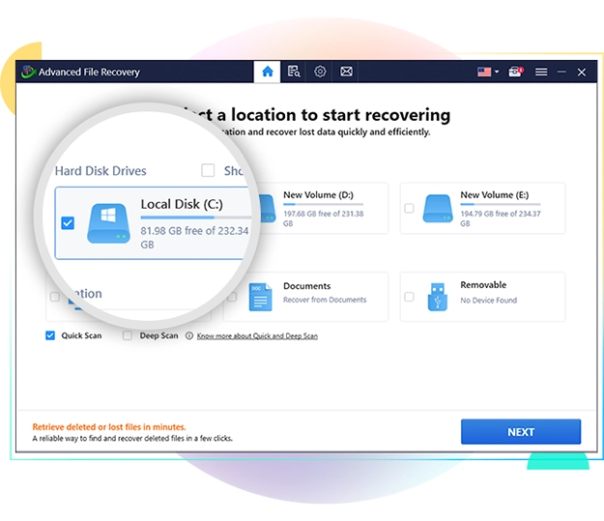Viewport: 604px width, 521px height.
Task: Select Retrieve deleted or lost files text
Action: 109,426
